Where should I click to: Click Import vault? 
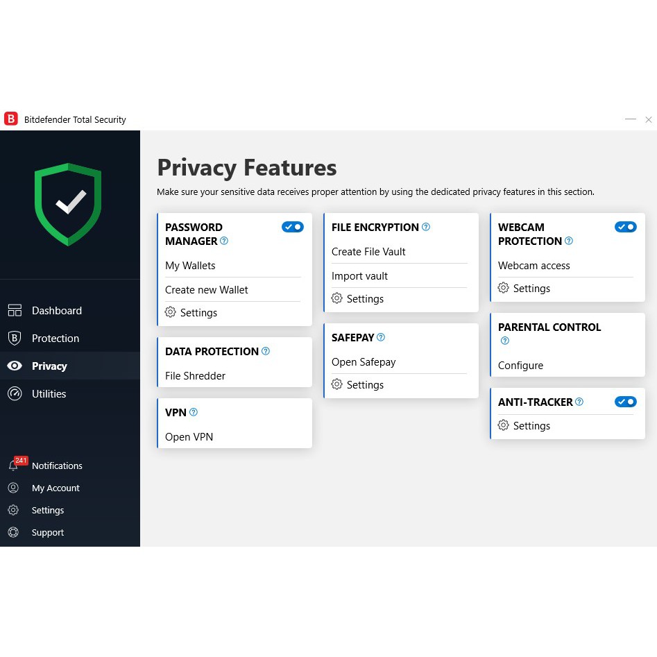(x=359, y=276)
